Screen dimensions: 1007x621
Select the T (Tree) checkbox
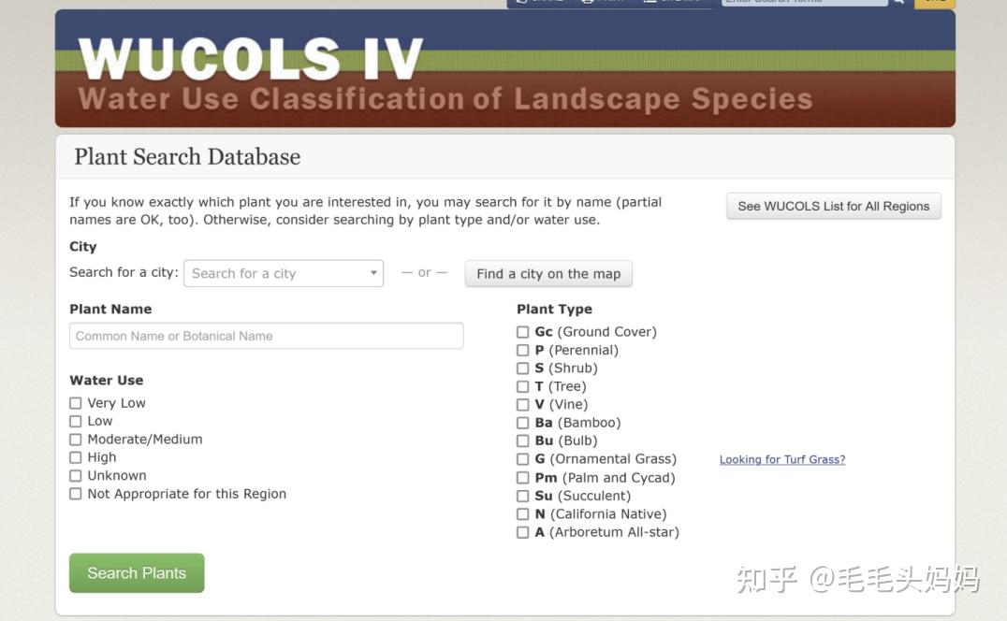pyautogui.click(x=523, y=386)
